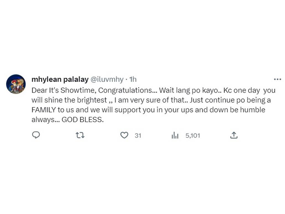The width and height of the screenshot is (285, 214).
Task: Open mhylean palalay's profile
Action: (60, 79)
